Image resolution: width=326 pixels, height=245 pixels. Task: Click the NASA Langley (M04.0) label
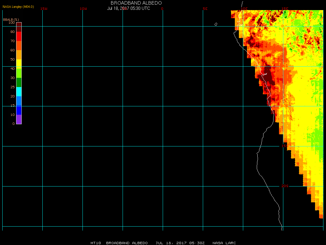click(18, 7)
